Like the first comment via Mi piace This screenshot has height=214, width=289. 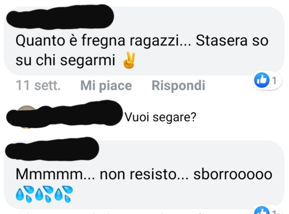pos(106,86)
